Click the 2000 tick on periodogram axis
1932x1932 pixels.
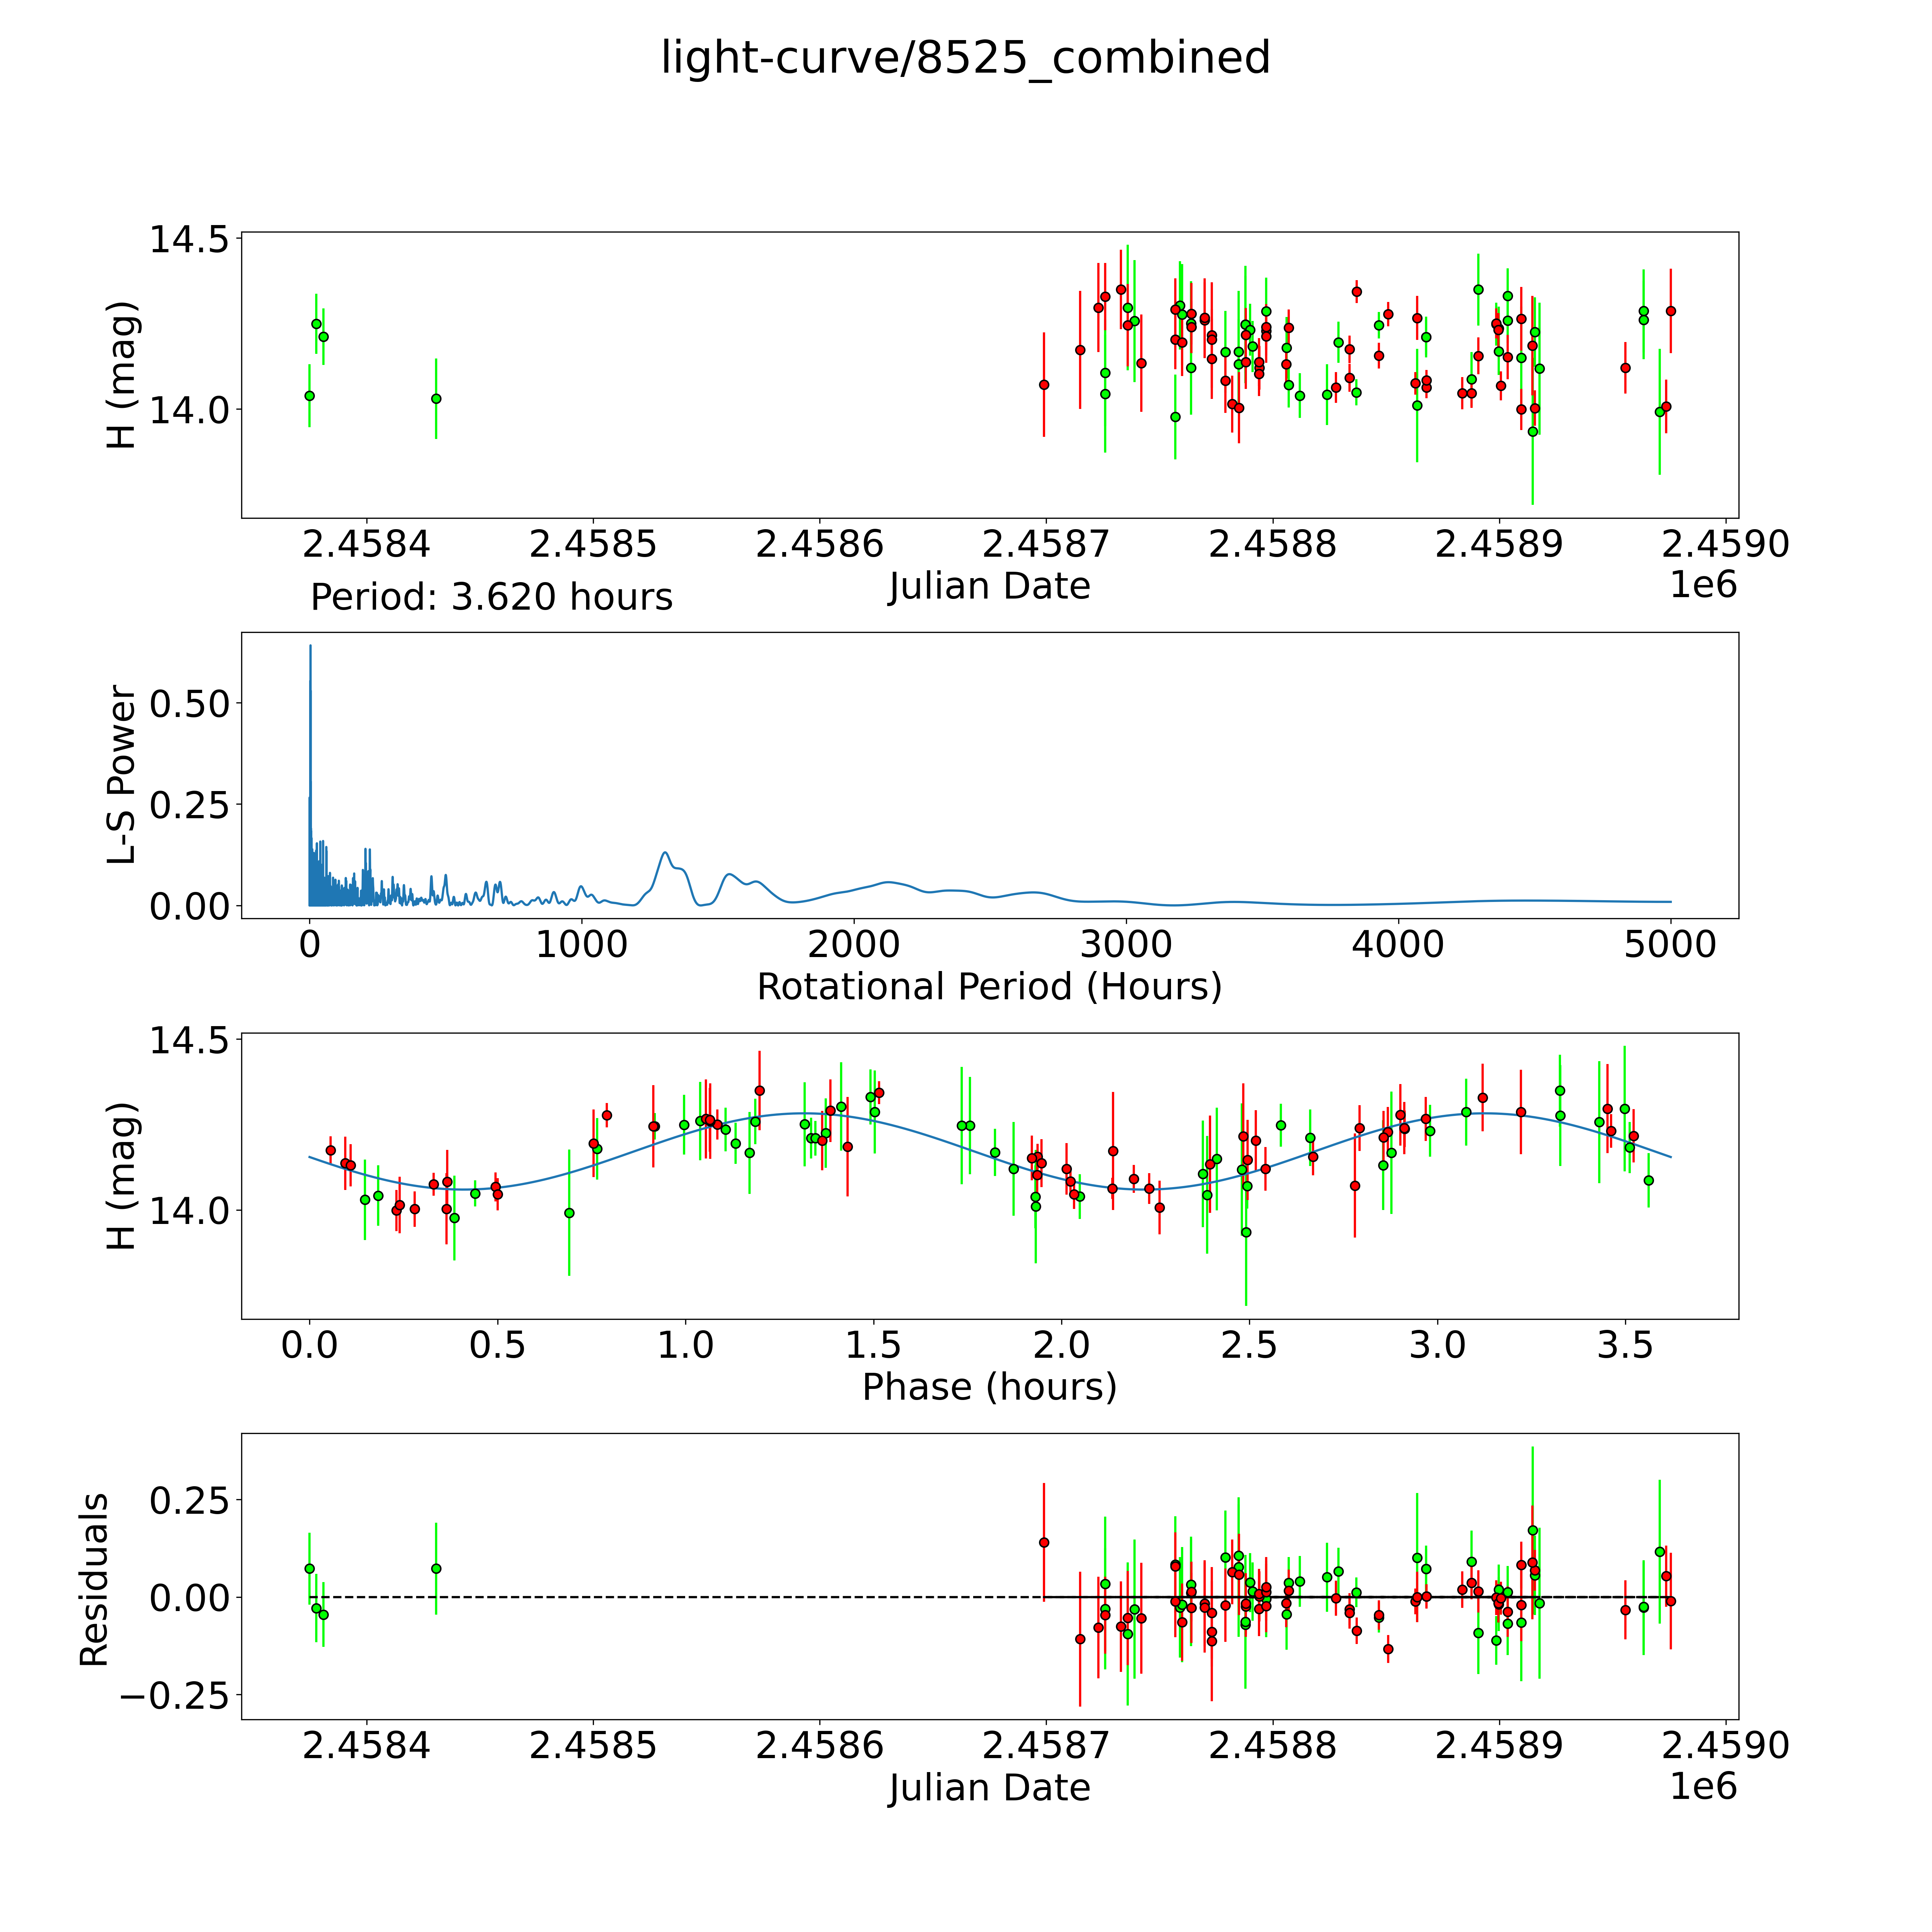click(854, 945)
